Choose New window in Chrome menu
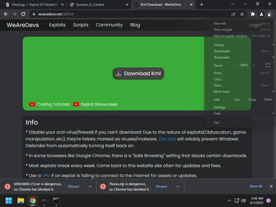276x207 pixels. point(240,30)
